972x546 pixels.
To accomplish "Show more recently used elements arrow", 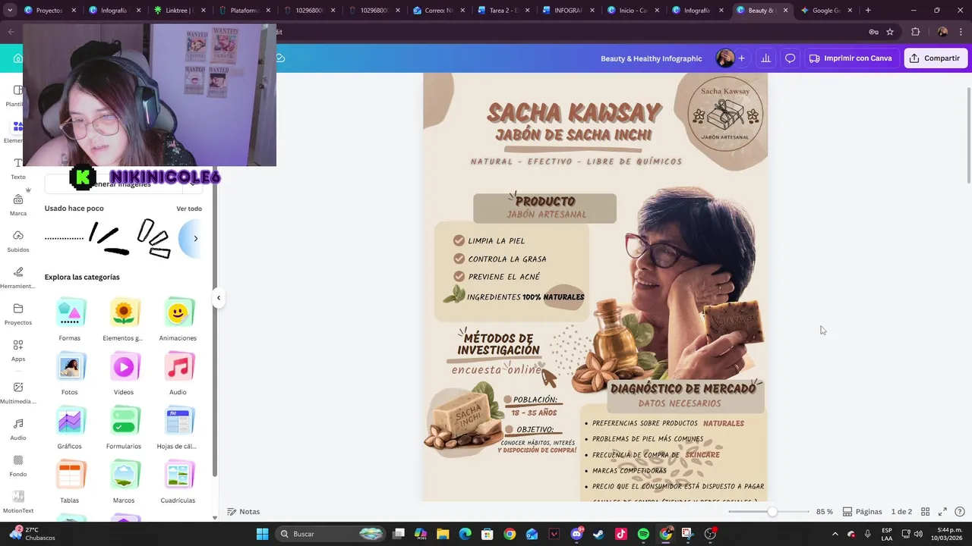I will click(195, 238).
